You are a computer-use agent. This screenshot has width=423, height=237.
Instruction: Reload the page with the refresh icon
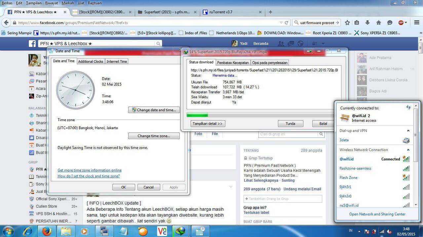[x=287, y=23]
